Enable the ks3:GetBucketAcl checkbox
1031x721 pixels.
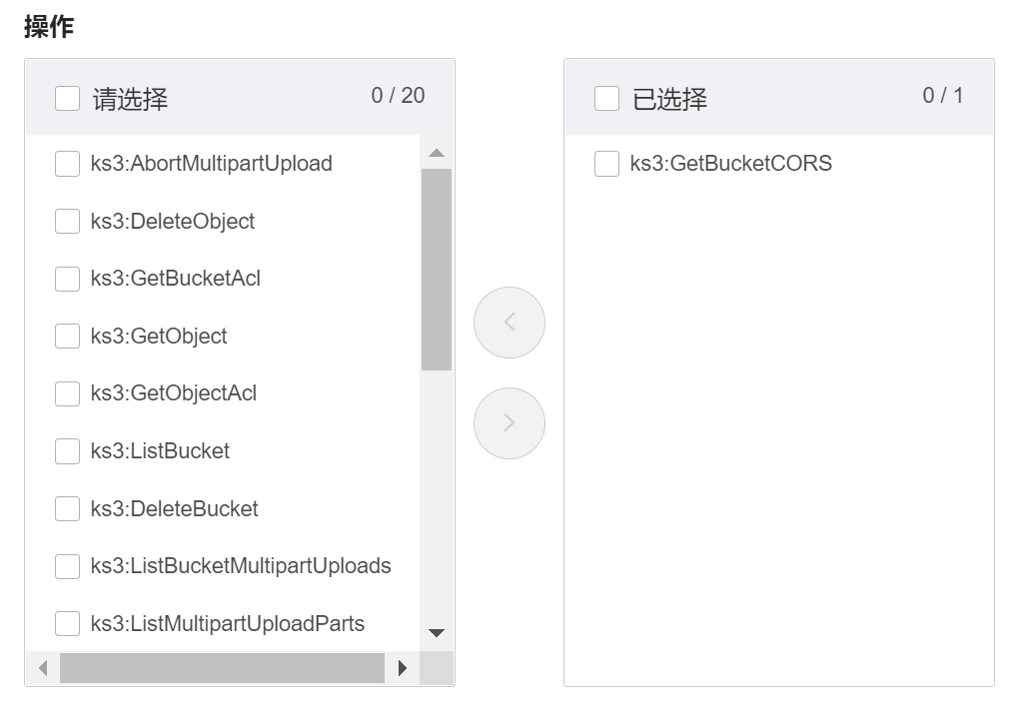(67, 279)
